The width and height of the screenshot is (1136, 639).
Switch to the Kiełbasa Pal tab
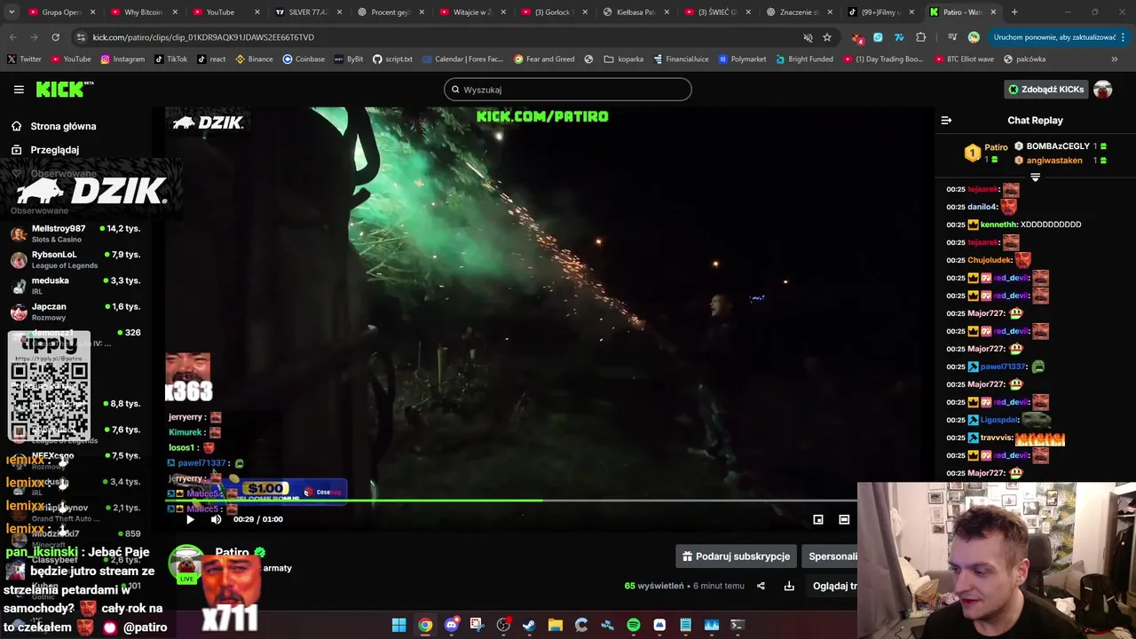tap(635, 12)
